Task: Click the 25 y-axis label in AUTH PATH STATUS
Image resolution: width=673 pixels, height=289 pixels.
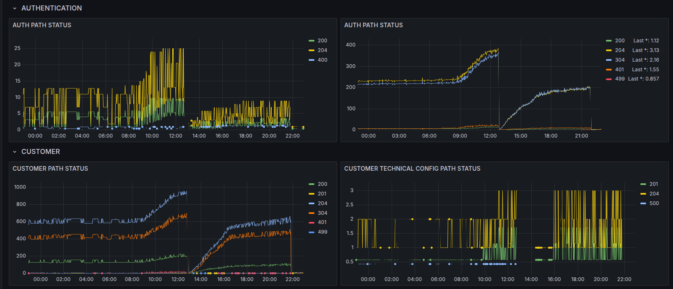Action: 17,48
